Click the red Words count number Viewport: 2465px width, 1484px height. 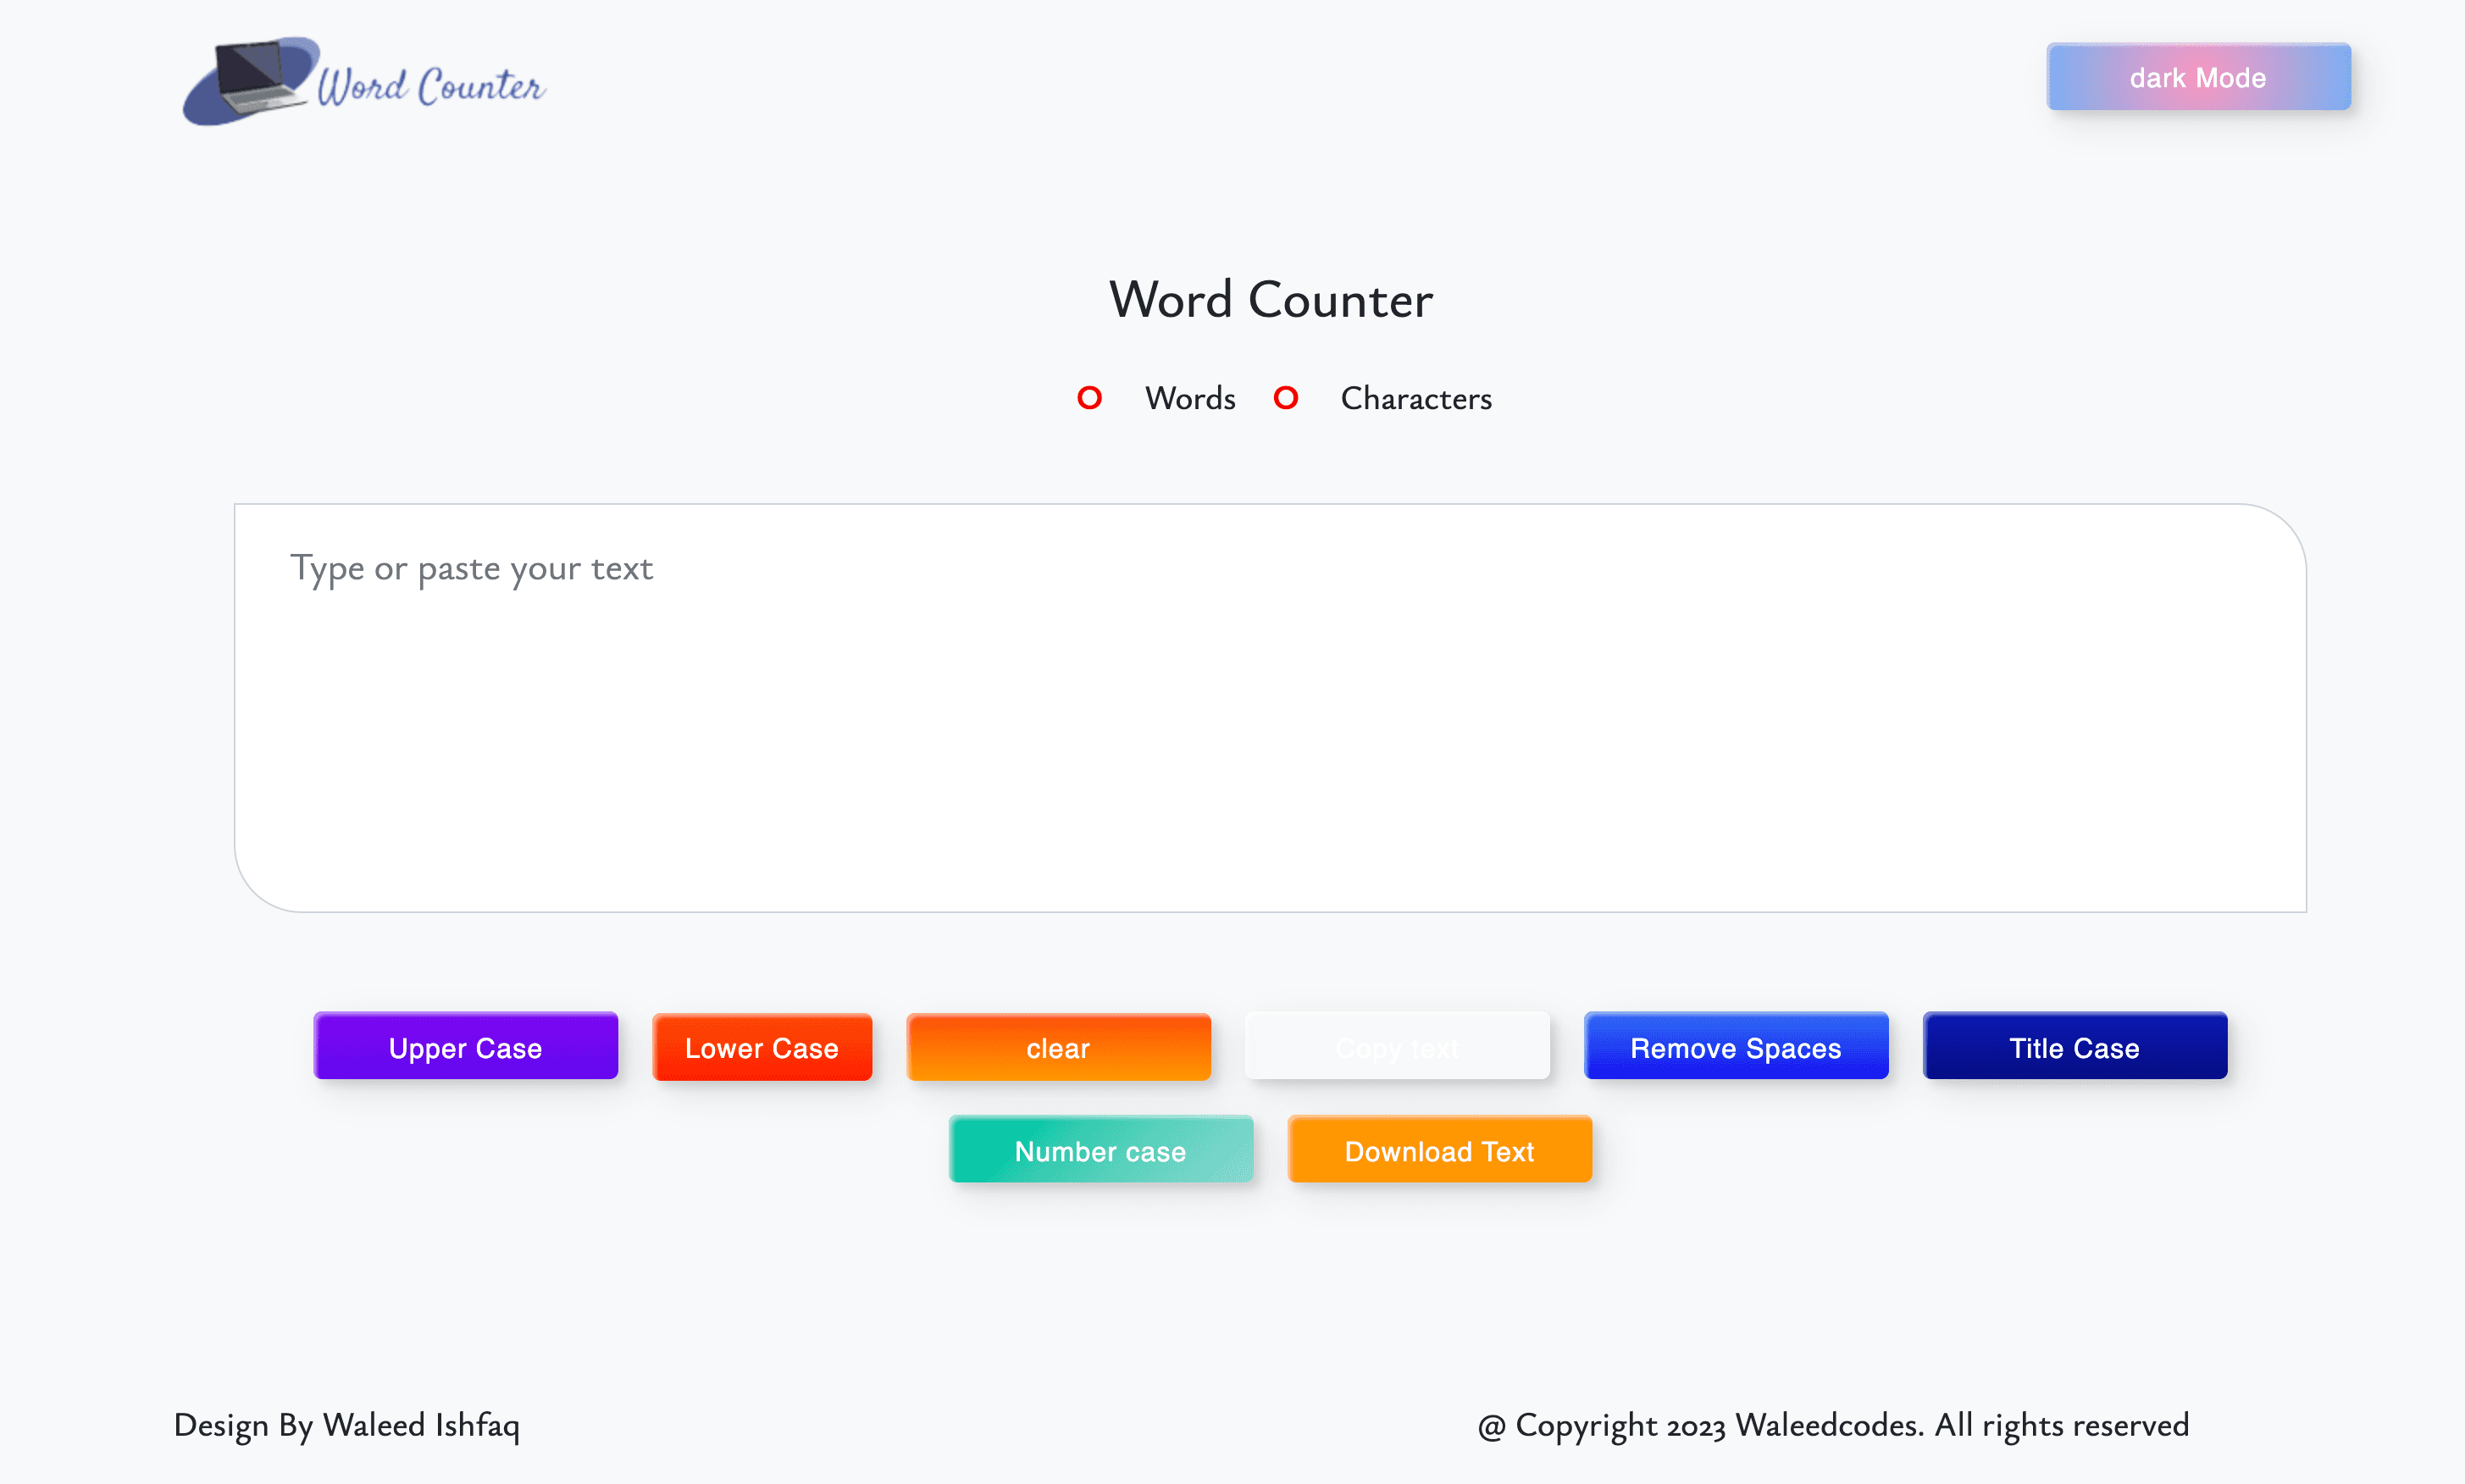pos(1089,398)
